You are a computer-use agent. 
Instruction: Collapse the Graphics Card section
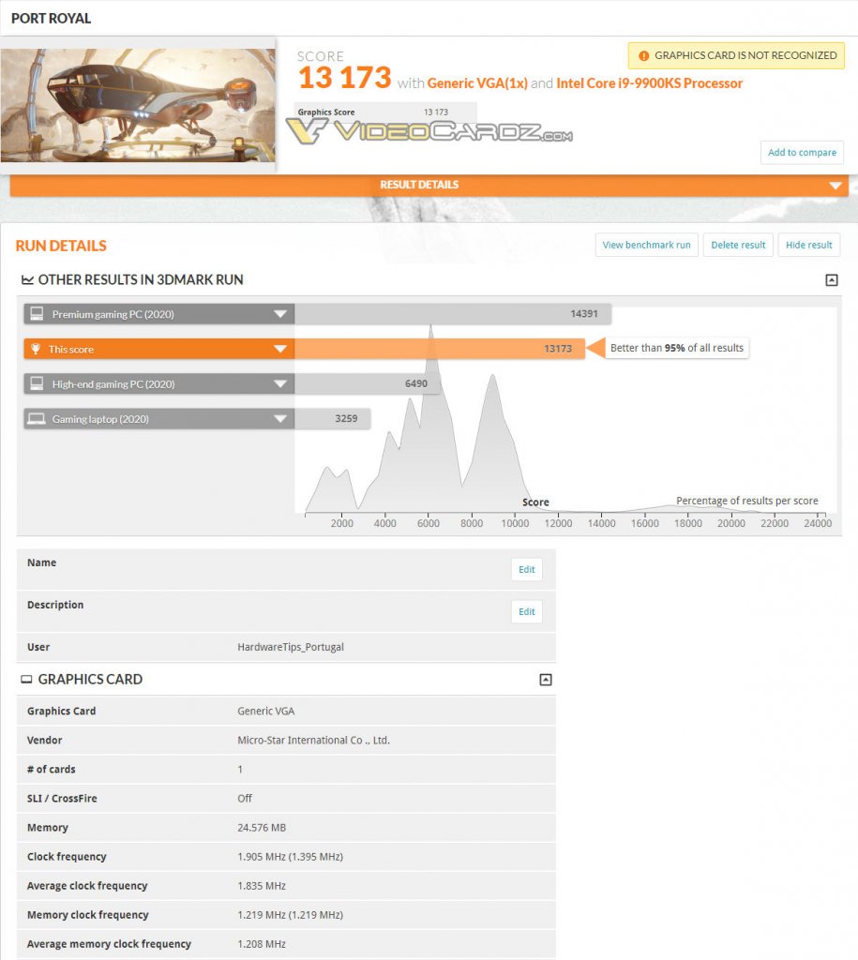546,680
